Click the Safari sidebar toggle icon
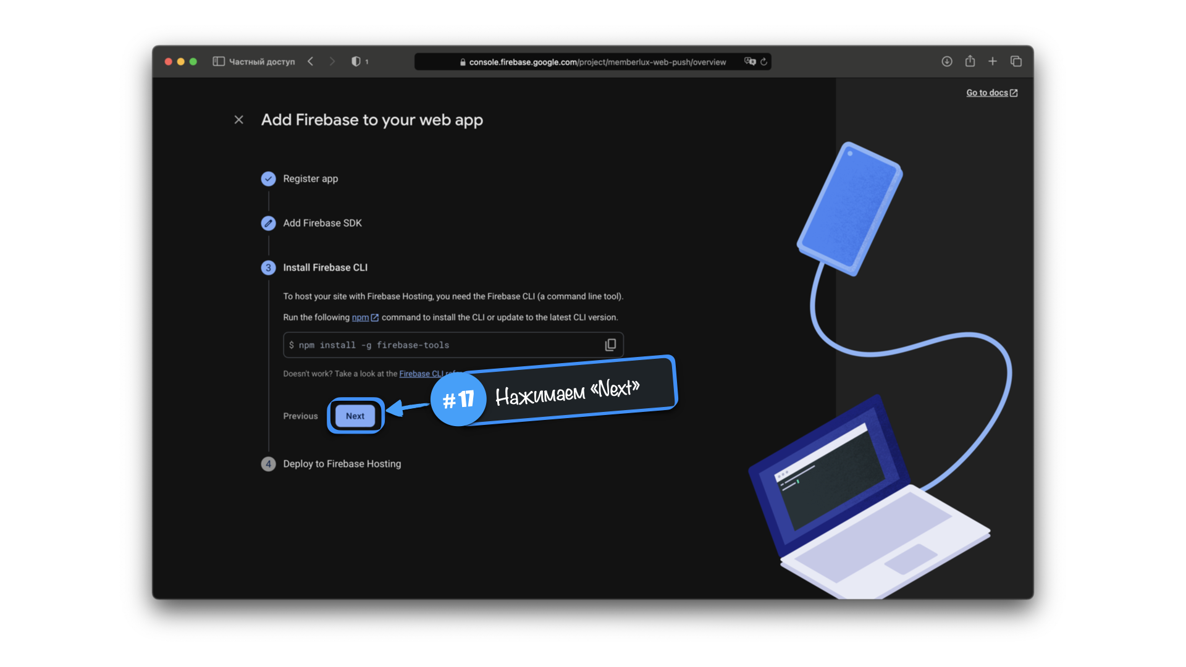This screenshot has height=667, width=1186. pyautogui.click(x=219, y=62)
